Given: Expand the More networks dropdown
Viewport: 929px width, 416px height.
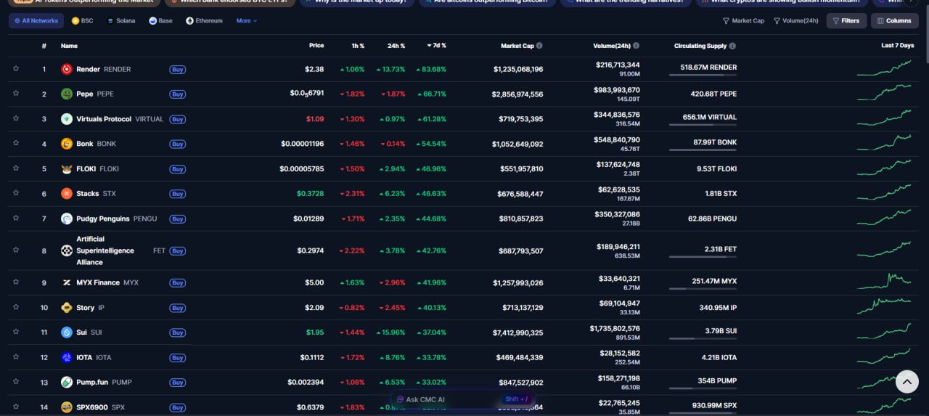Looking at the screenshot, I should pyautogui.click(x=246, y=21).
